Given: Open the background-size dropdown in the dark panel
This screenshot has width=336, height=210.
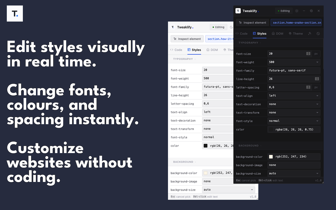Looking at the screenshot, I should pos(294,174).
